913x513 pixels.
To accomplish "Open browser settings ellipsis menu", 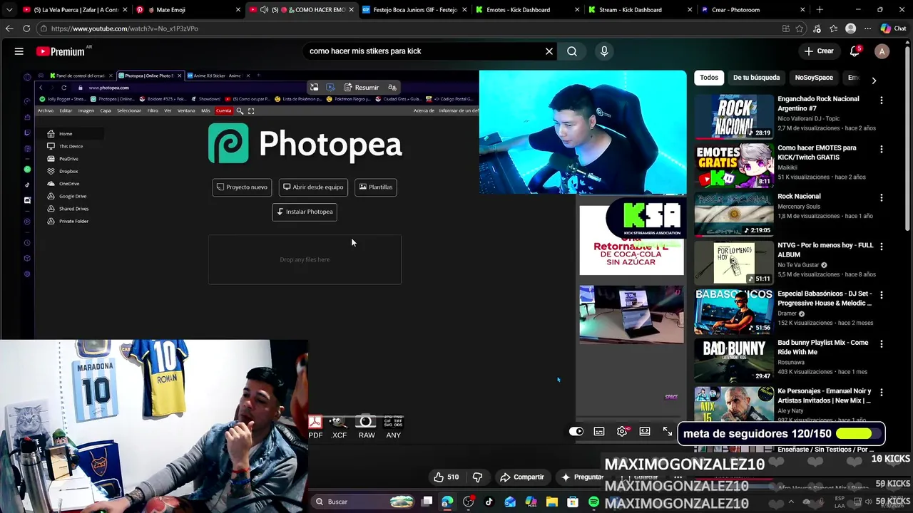I will click(x=867, y=28).
